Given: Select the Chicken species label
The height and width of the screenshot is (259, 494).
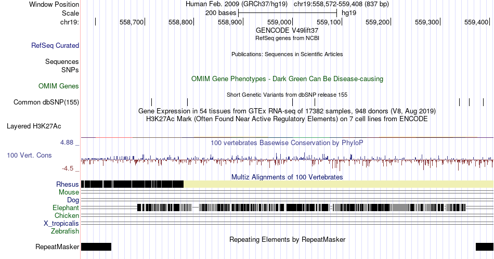Looking at the screenshot, I should point(67,215).
